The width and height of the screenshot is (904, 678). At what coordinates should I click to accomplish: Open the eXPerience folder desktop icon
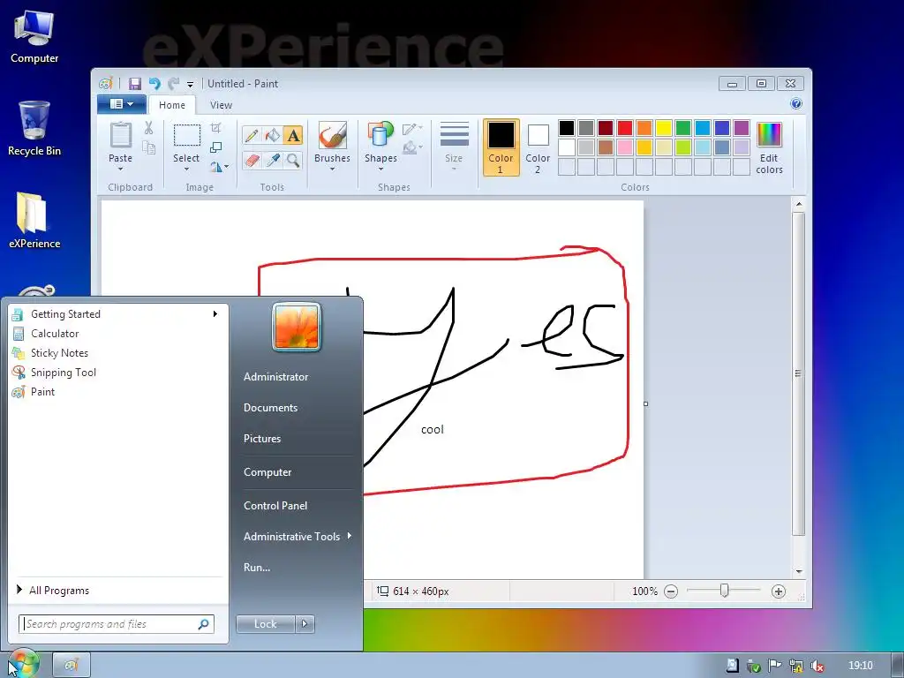(x=34, y=221)
